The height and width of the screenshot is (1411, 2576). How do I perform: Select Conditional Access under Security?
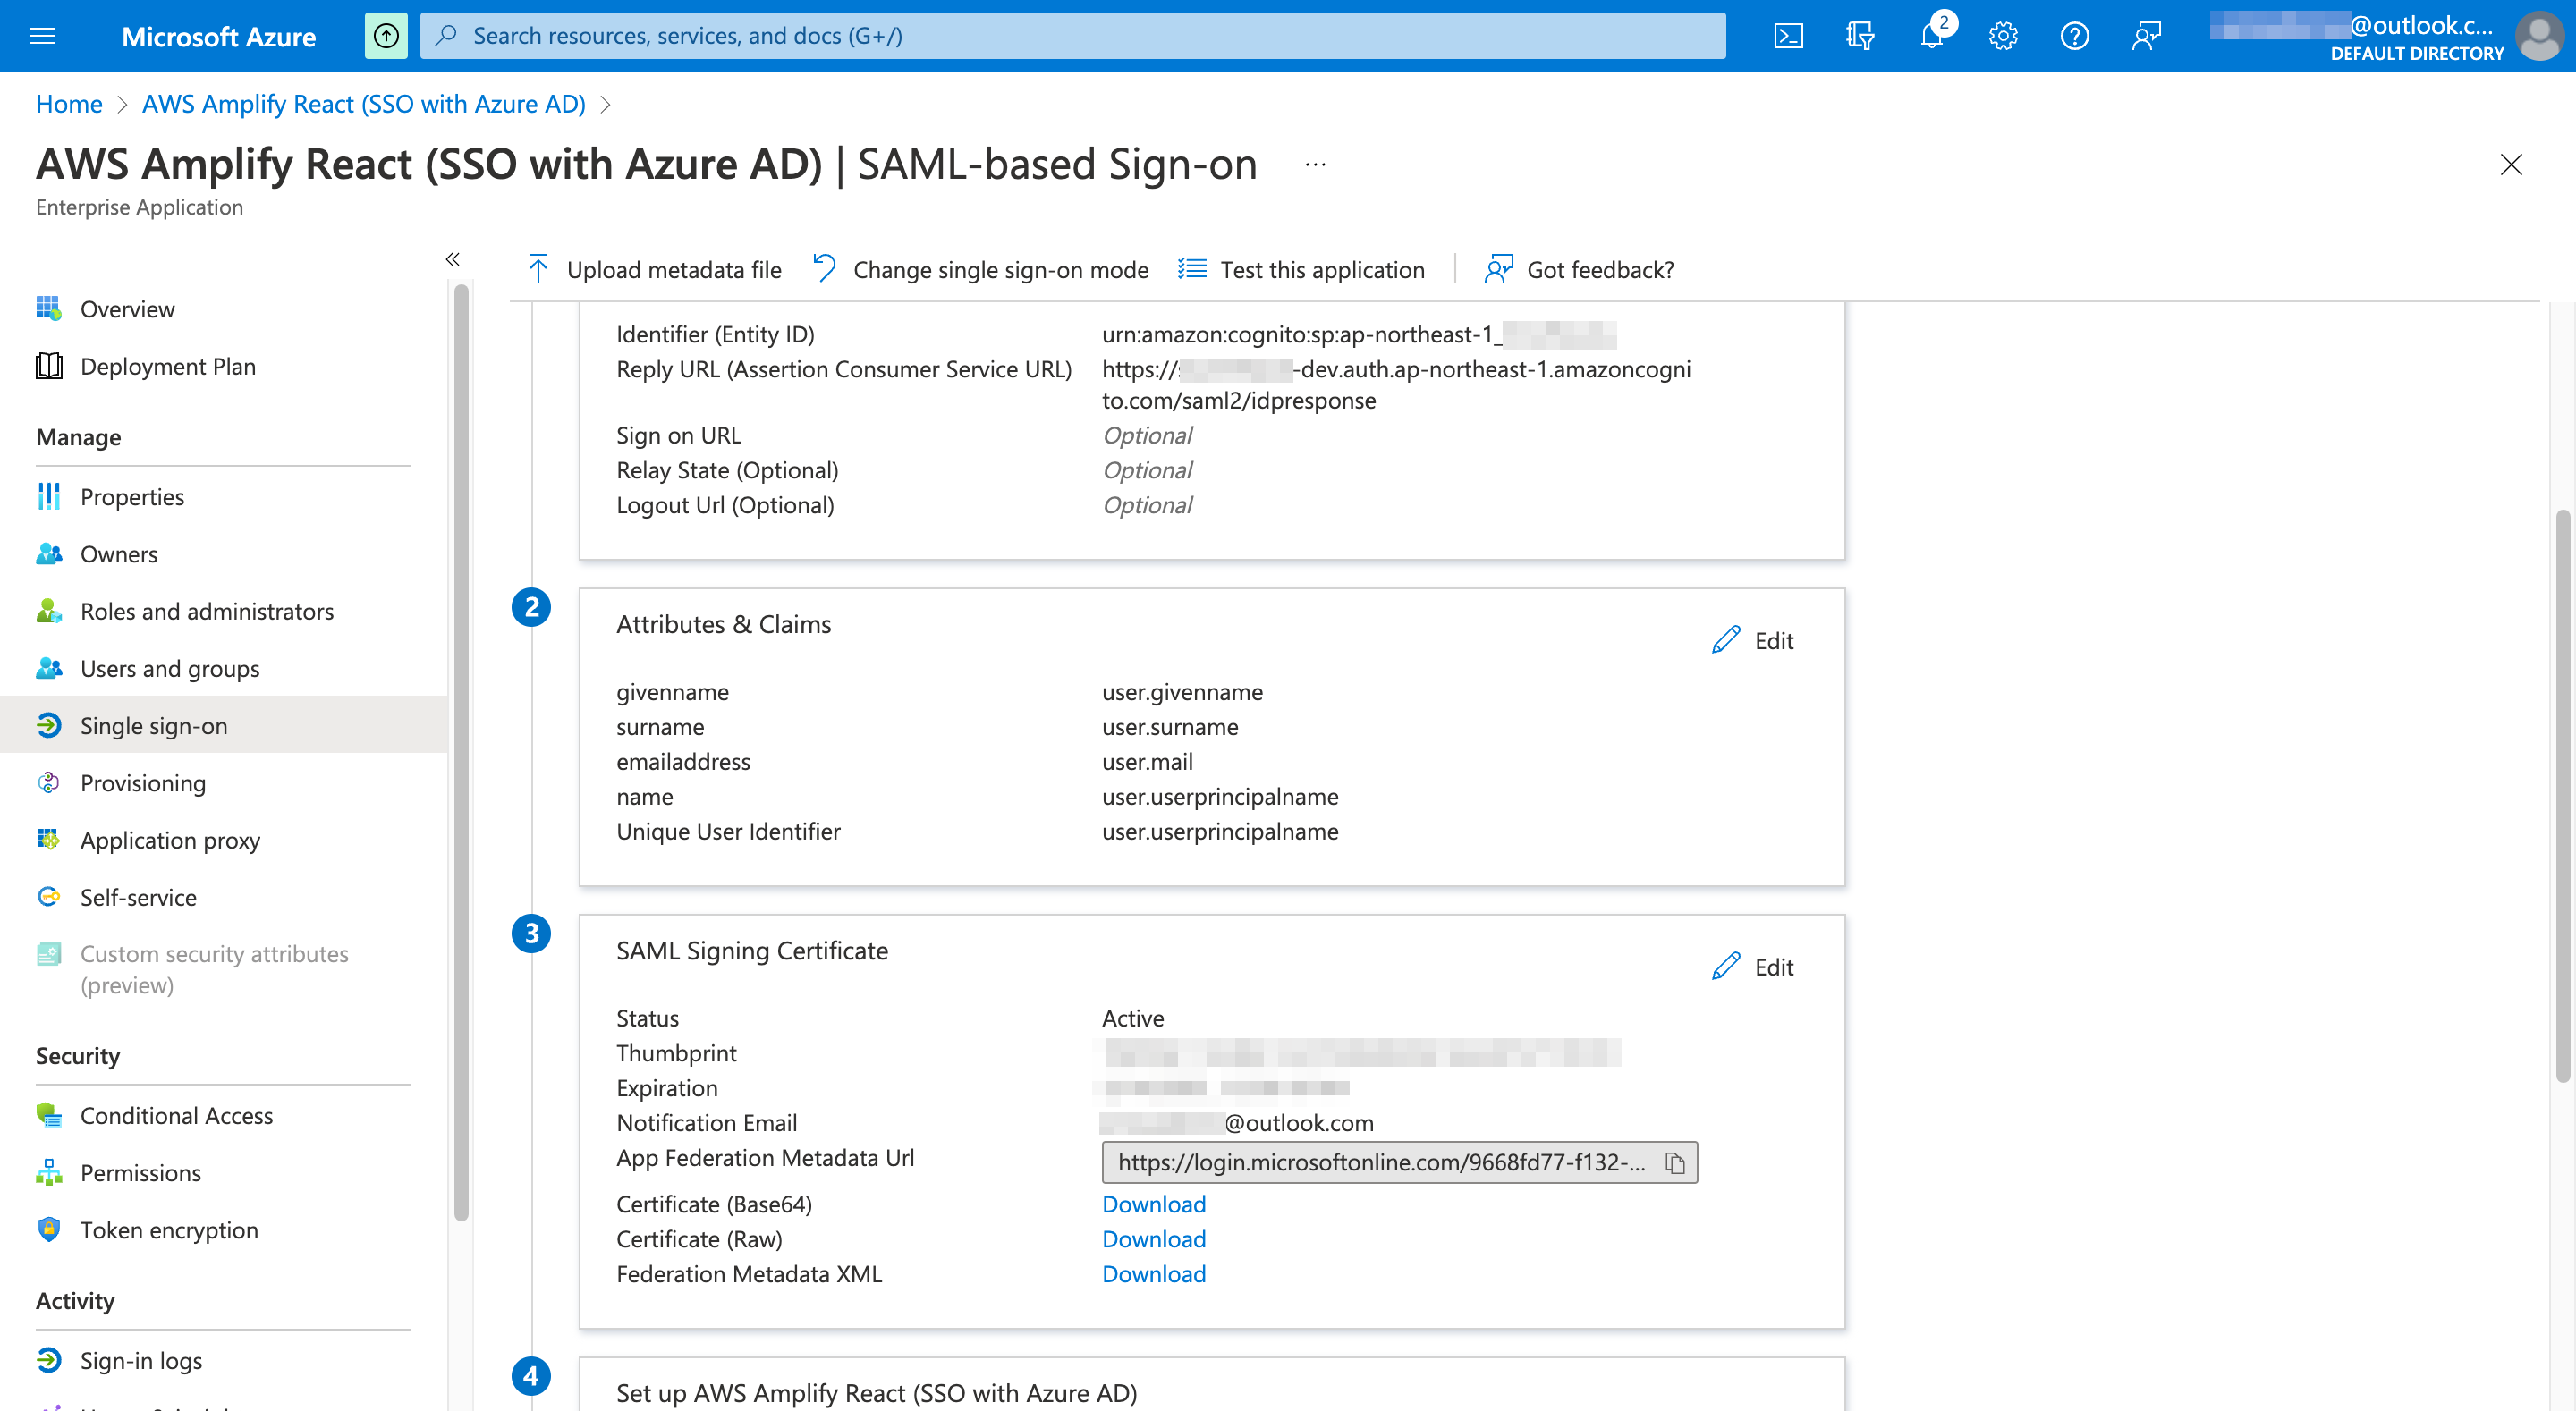click(x=176, y=1115)
